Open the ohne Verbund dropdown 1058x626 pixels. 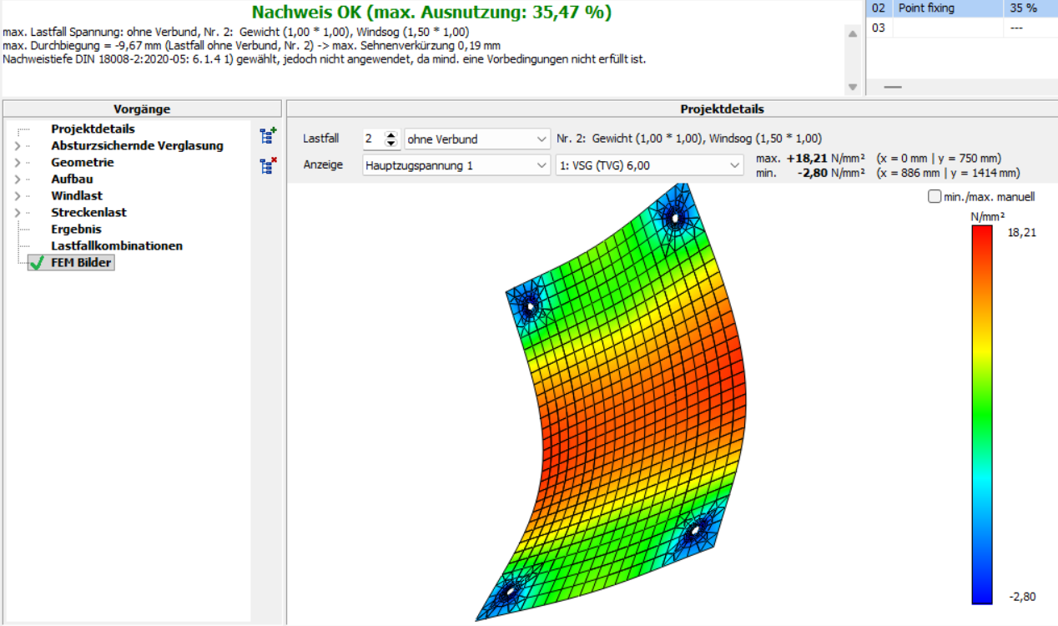click(476, 139)
